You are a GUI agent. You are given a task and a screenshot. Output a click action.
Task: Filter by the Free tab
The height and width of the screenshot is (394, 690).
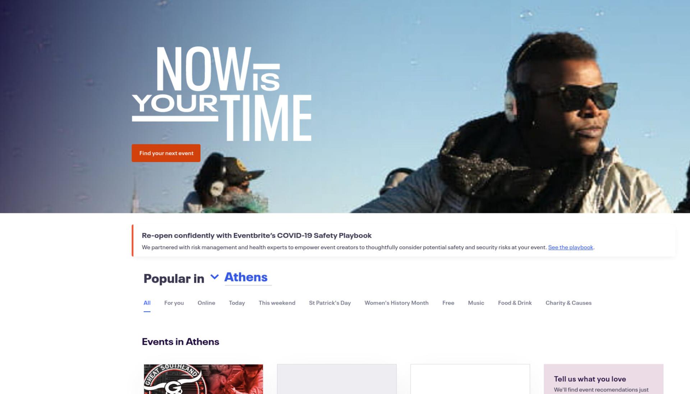(448, 303)
